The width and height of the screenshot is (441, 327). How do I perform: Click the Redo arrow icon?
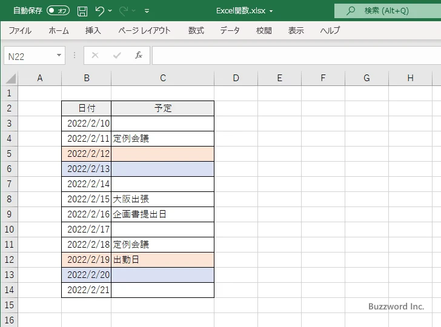pyautogui.click(x=124, y=11)
